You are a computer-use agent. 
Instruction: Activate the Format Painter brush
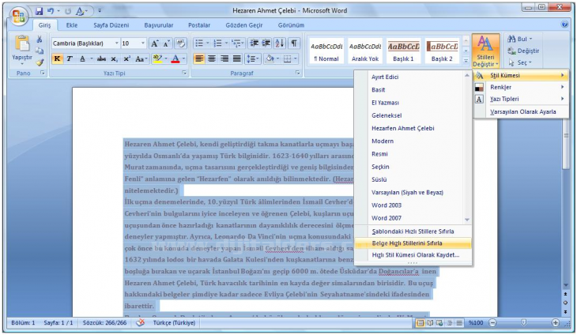tap(40, 62)
